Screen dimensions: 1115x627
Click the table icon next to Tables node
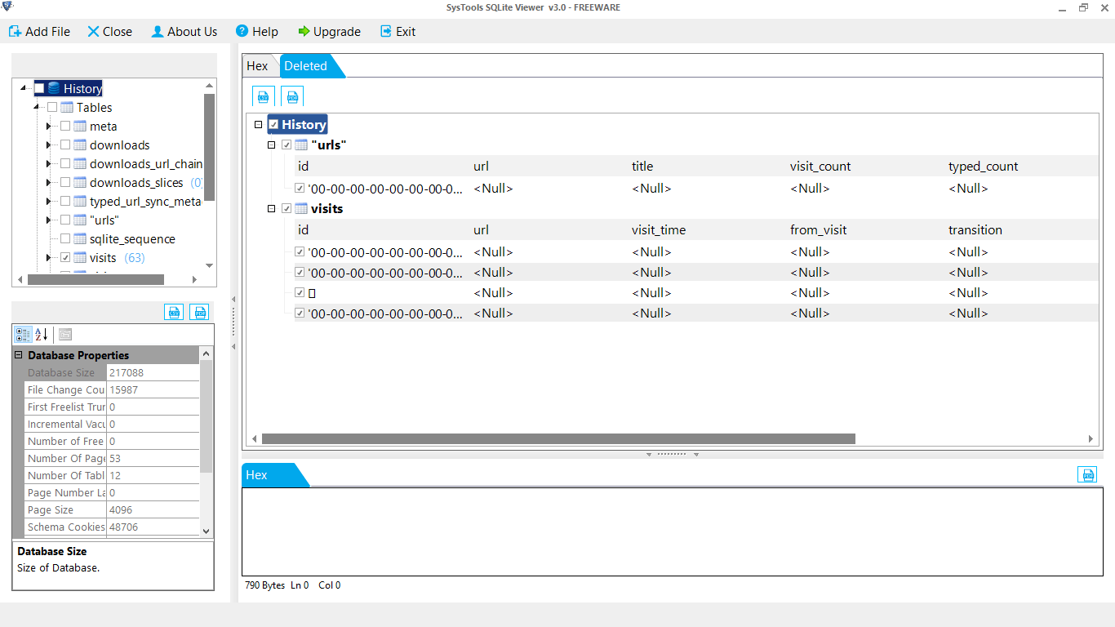pos(67,107)
